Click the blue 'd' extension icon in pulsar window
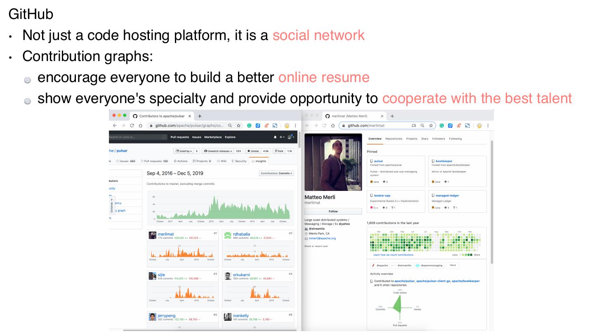The image size is (594, 334). click(x=258, y=126)
